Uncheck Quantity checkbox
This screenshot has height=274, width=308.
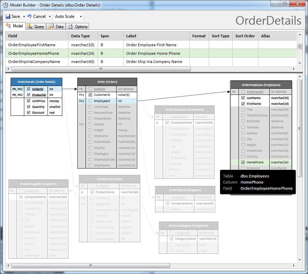[x=29, y=107]
